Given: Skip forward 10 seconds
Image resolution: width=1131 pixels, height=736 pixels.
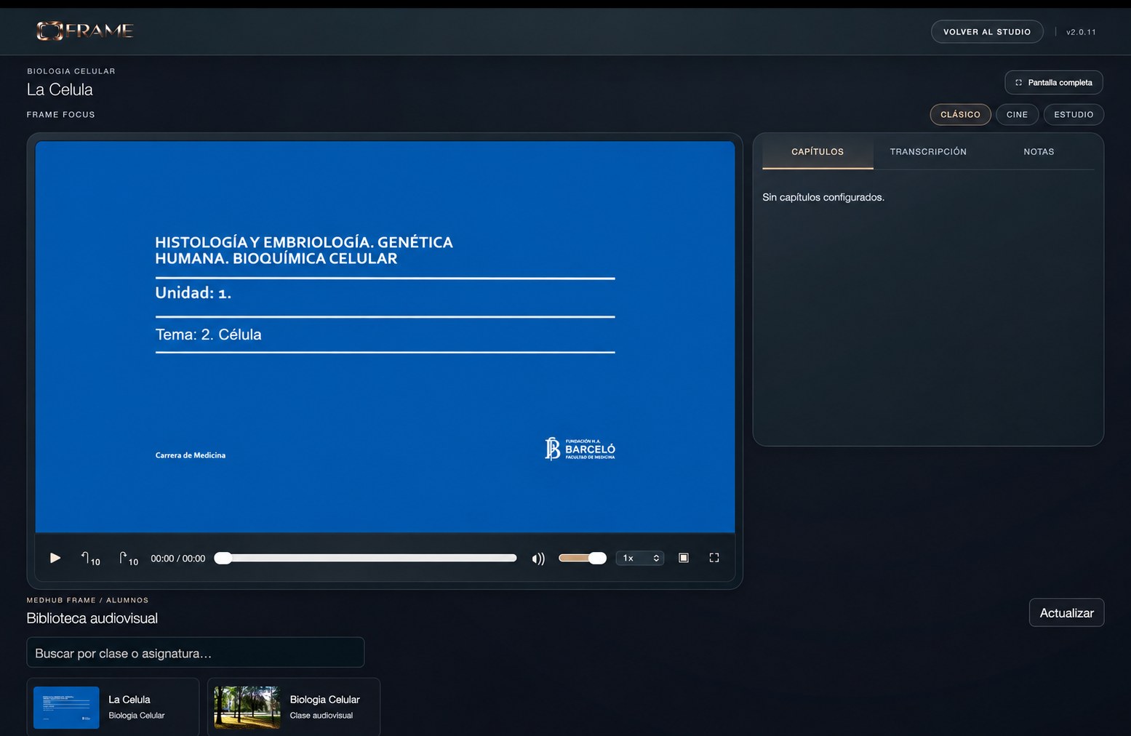Looking at the screenshot, I should 129,558.
